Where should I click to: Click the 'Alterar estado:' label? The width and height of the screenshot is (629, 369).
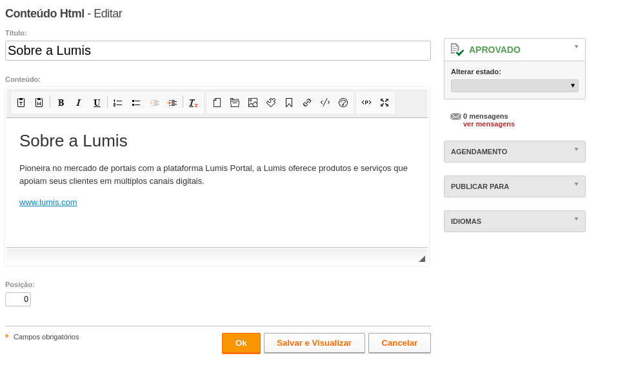click(475, 72)
